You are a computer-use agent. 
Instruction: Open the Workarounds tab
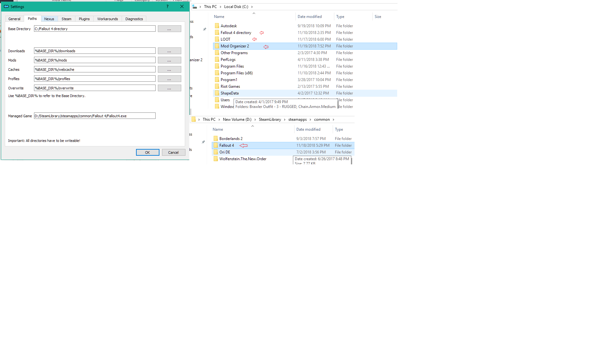coord(107,19)
